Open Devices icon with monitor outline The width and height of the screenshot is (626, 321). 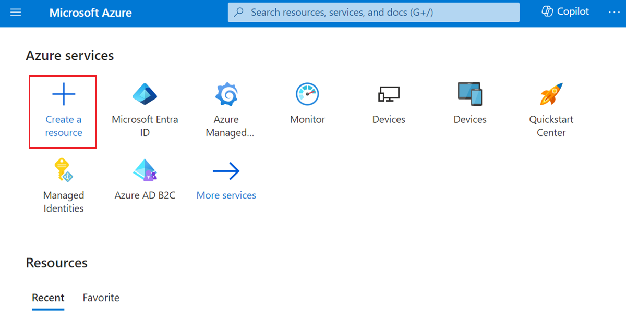pyautogui.click(x=389, y=94)
